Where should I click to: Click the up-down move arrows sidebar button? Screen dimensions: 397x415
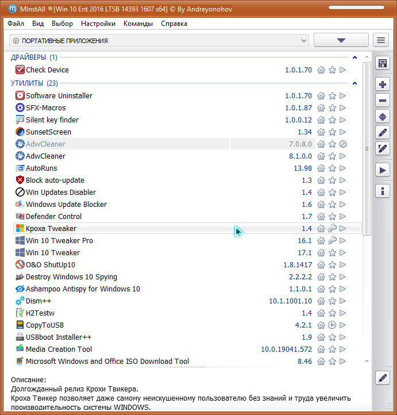[383, 117]
